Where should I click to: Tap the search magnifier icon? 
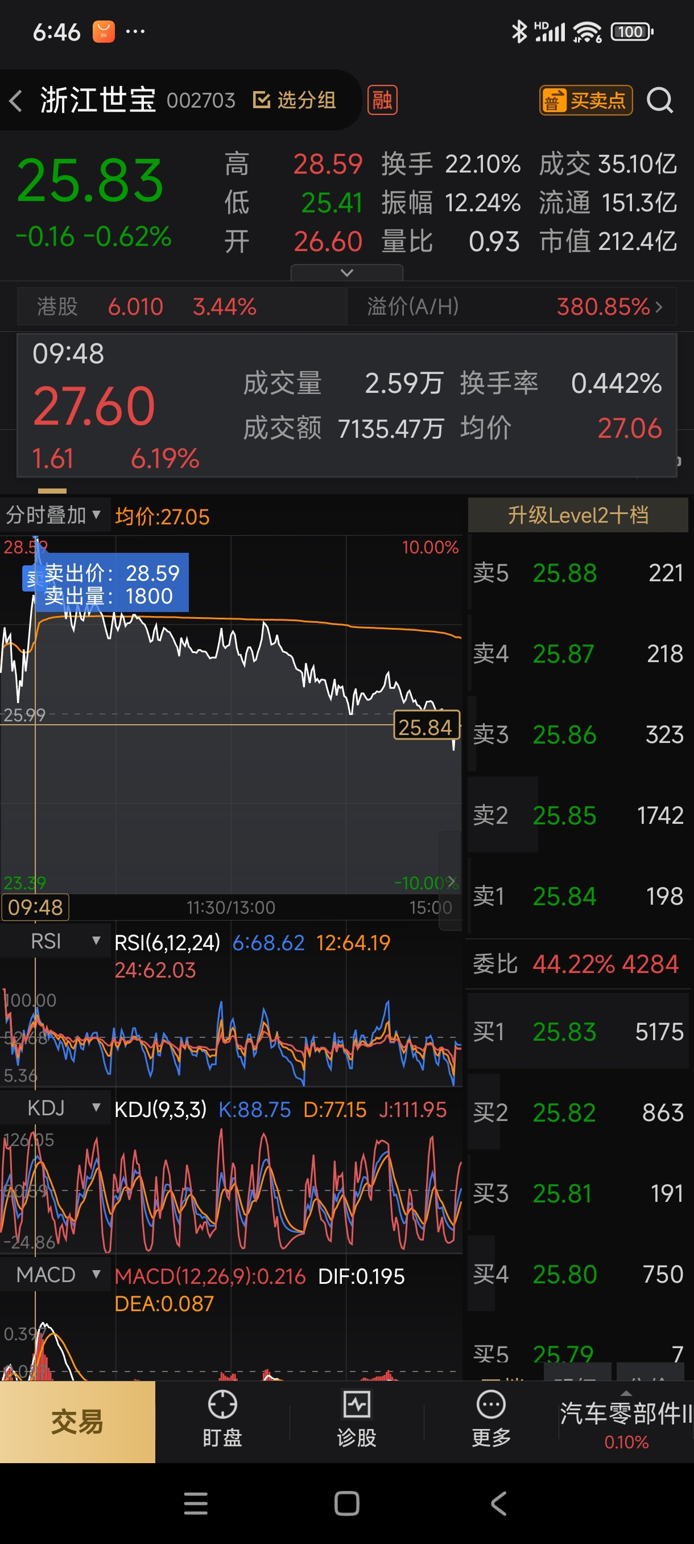point(660,100)
